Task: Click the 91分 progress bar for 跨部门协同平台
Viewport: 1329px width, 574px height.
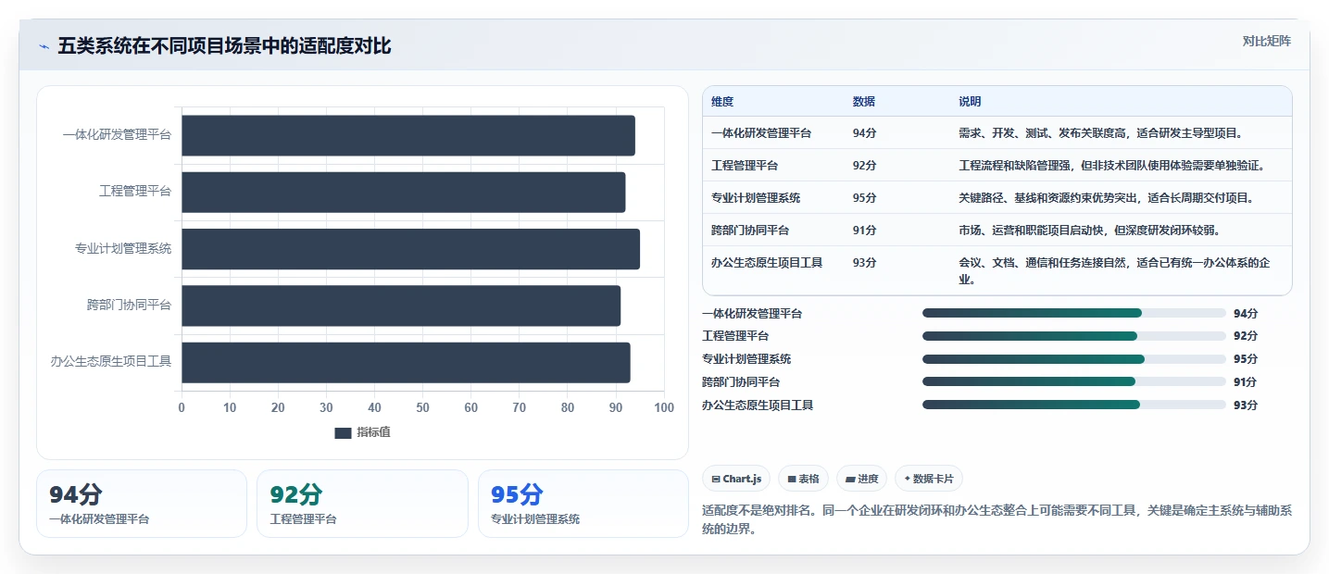Action: (1074, 381)
